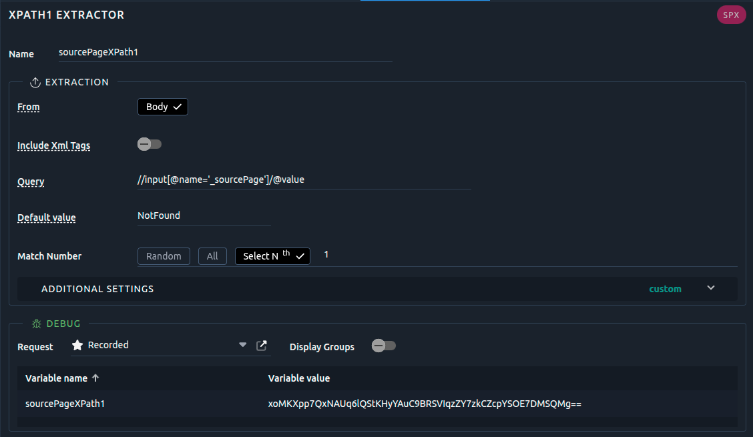Open the recorded request in new view

[261, 345]
